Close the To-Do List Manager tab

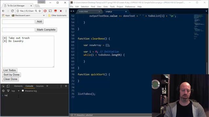(31, 6)
